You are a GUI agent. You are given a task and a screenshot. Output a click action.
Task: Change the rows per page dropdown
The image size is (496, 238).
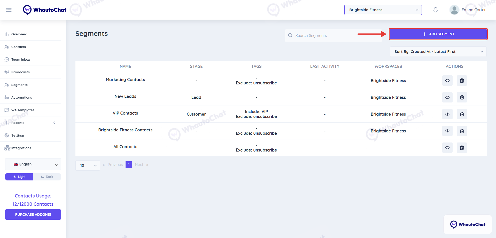[x=88, y=165]
